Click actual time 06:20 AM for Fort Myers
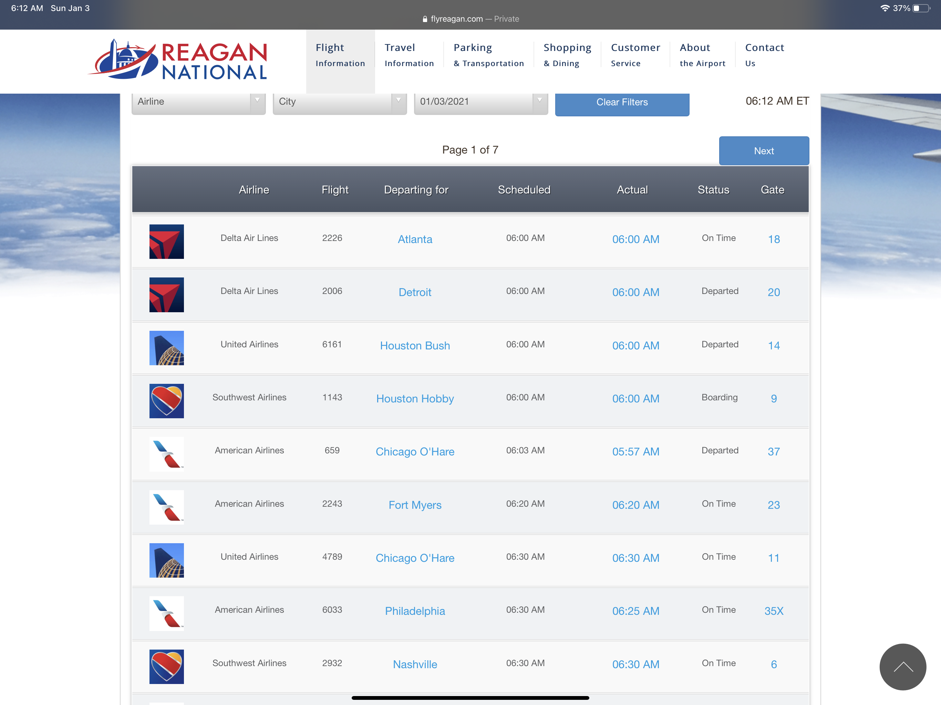Image resolution: width=941 pixels, height=705 pixels. point(635,505)
